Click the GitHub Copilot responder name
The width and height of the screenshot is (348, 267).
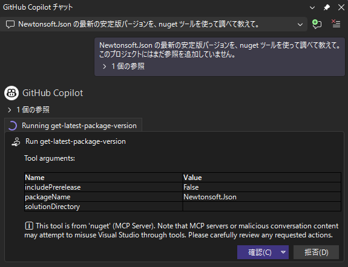pyautogui.click(x=53, y=93)
